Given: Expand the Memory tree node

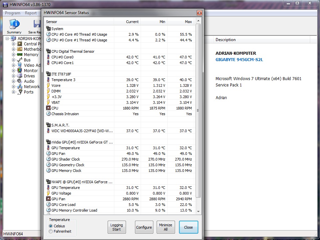Looking at the screenshot, I should [13, 54].
